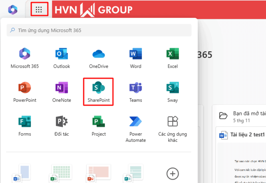Search Microsoft 365 apps field
This screenshot has height=183, width=266.
pos(99,30)
